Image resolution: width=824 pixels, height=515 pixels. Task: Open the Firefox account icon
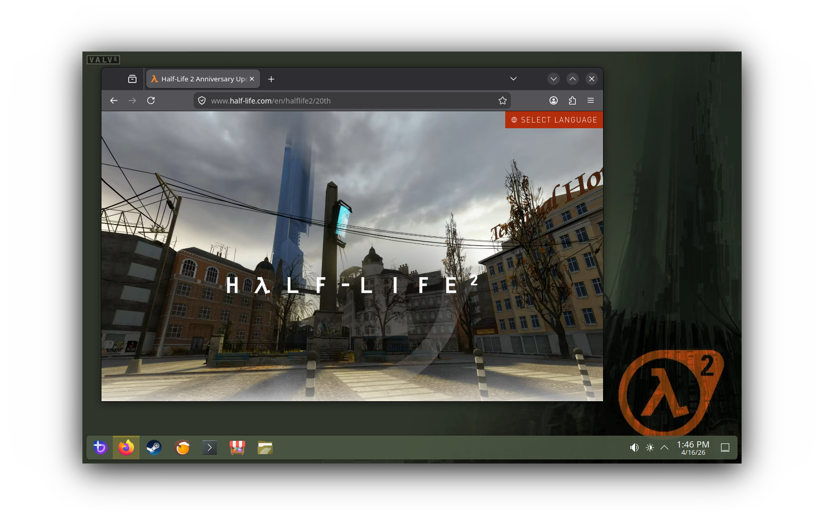tap(554, 100)
